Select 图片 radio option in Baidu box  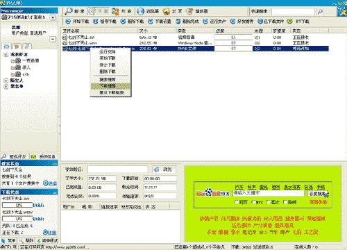(269, 202)
